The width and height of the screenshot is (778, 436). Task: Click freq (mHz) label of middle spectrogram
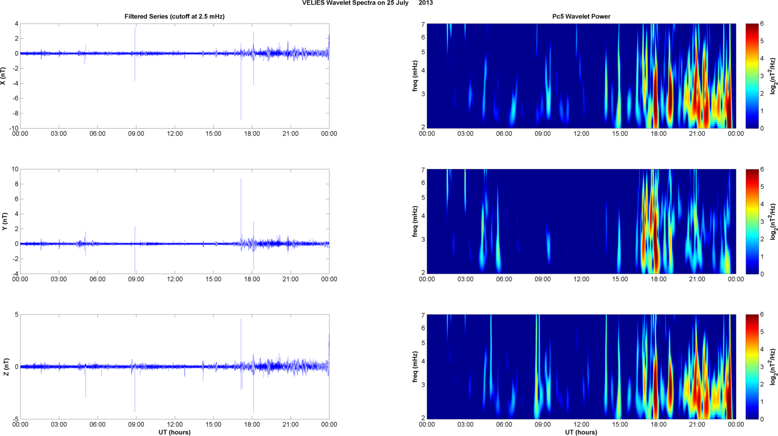tap(415, 221)
